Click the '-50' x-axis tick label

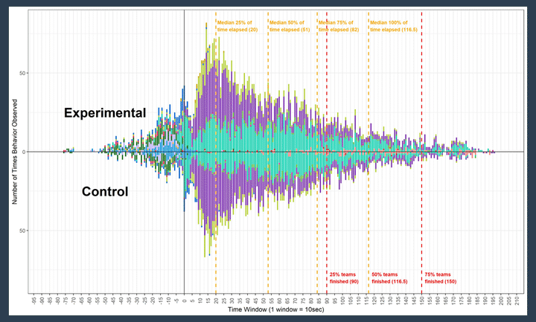[105, 300]
